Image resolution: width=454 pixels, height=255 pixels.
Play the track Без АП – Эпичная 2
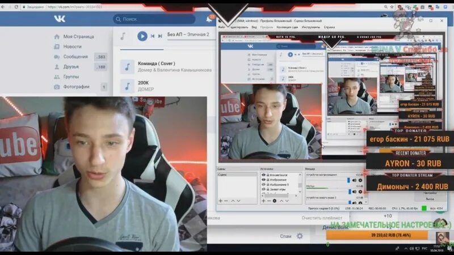[x=142, y=36]
